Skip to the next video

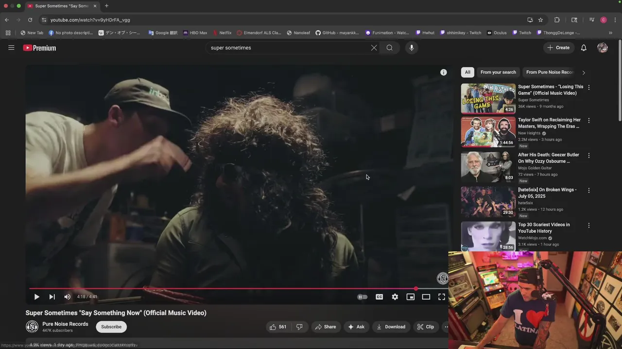tap(52, 297)
